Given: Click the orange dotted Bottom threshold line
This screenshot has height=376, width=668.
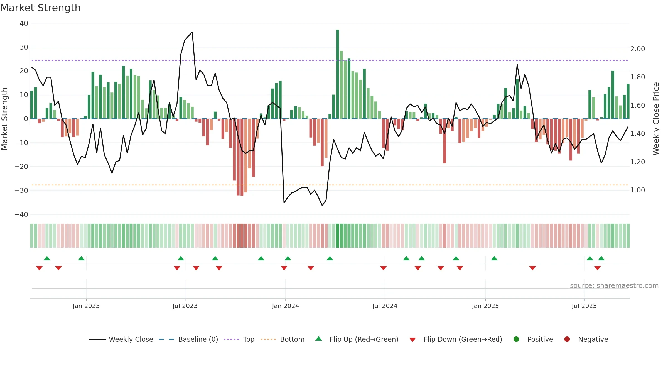Looking at the screenshot, I should coord(330,185).
